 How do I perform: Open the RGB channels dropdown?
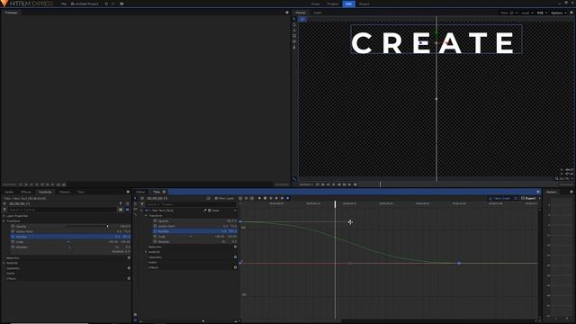click(x=542, y=13)
